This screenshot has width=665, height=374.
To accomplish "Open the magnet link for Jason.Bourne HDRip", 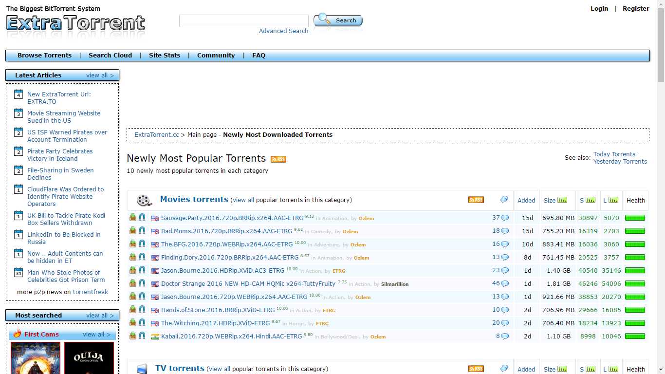I will pos(142,270).
